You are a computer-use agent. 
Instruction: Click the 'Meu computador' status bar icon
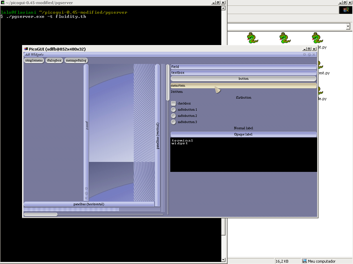point(305,261)
